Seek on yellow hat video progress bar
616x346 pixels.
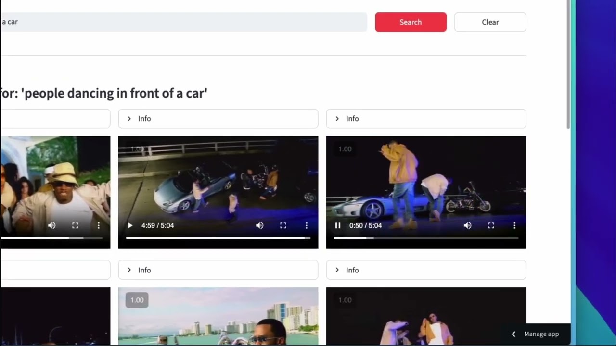[x=51, y=238]
